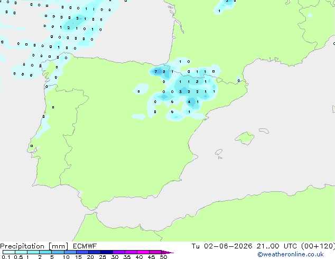Pick the 15–20 mm legend swatch
This screenshot has width=335, height=259.
pos(82,252)
